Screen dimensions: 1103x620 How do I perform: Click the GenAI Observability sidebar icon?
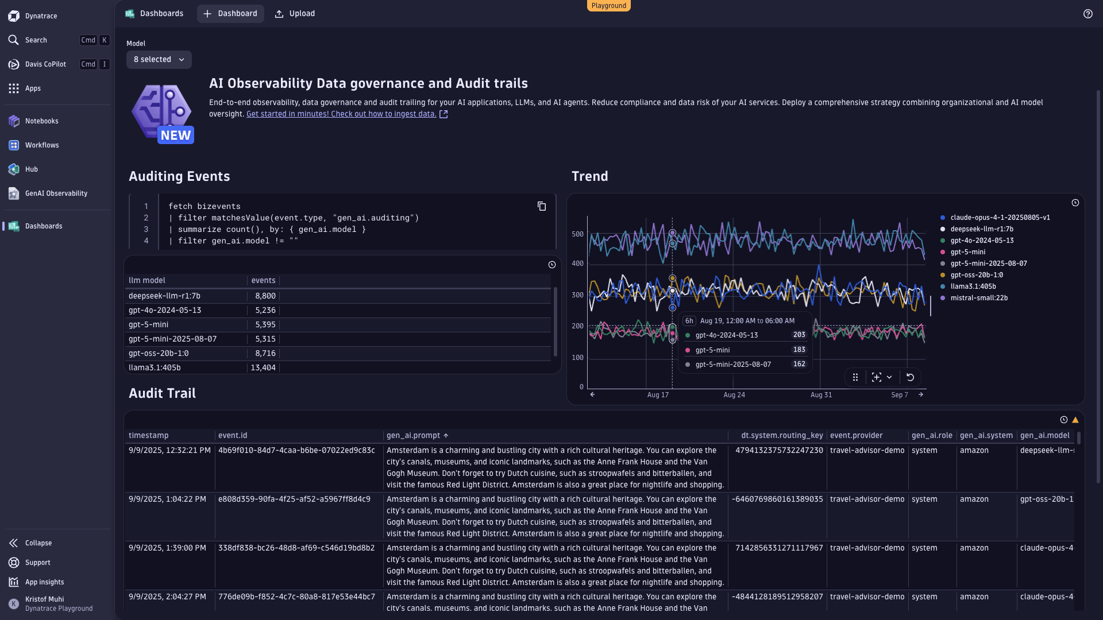[x=14, y=193]
